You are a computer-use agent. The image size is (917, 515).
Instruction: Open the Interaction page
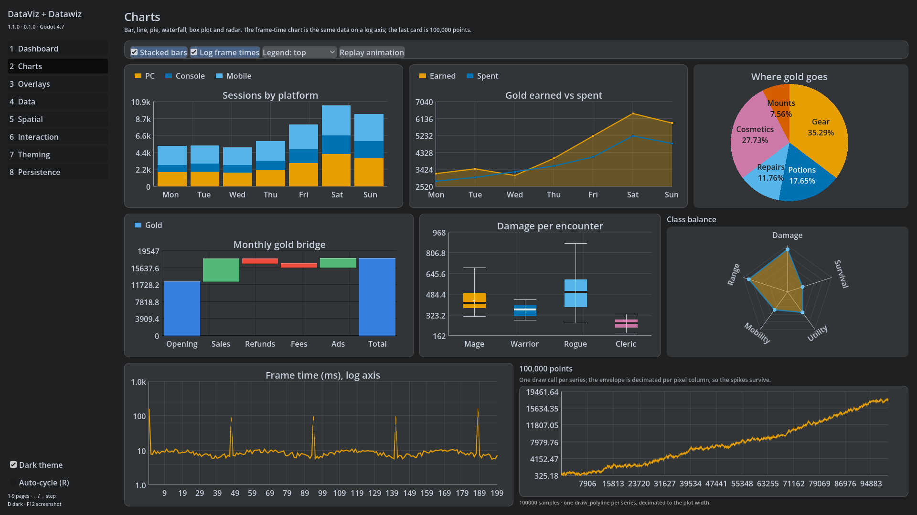(58, 137)
